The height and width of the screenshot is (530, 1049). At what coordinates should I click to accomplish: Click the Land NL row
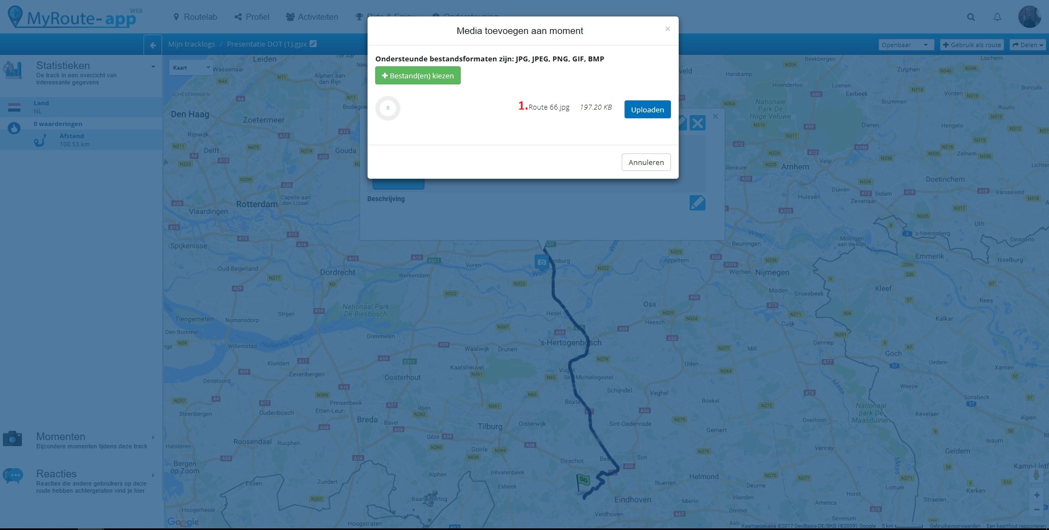pyautogui.click(x=81, y=107)
